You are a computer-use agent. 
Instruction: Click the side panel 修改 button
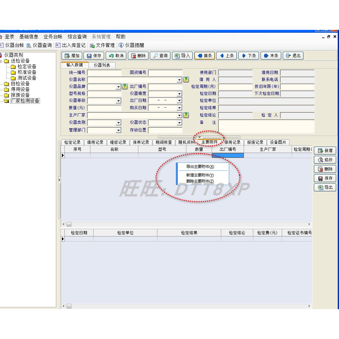[x=325, y=160]
